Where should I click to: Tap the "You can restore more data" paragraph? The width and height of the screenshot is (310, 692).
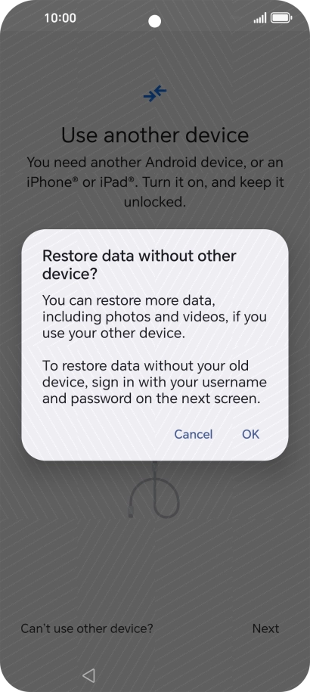154,317
